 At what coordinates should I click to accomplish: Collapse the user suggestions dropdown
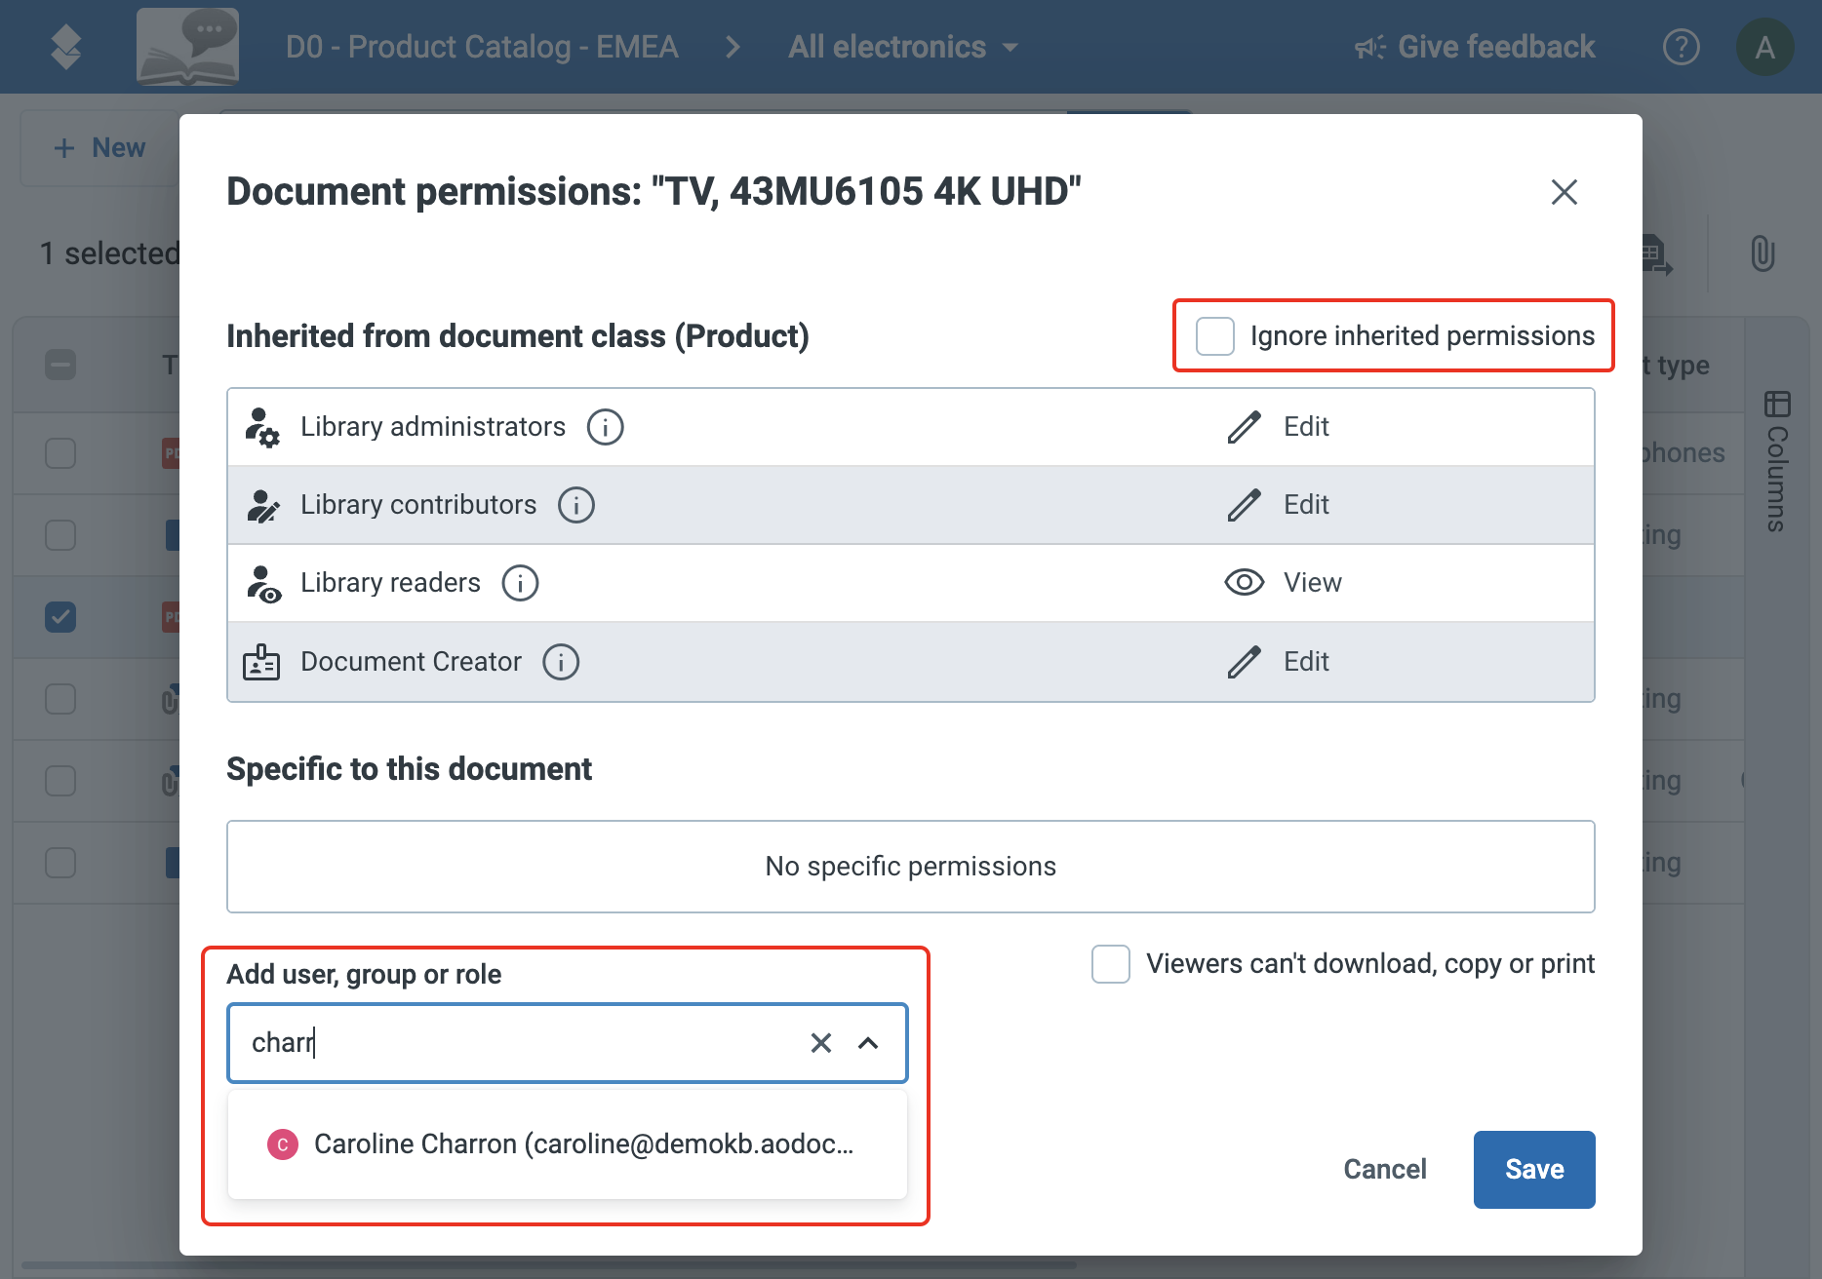coord(868,1043)
